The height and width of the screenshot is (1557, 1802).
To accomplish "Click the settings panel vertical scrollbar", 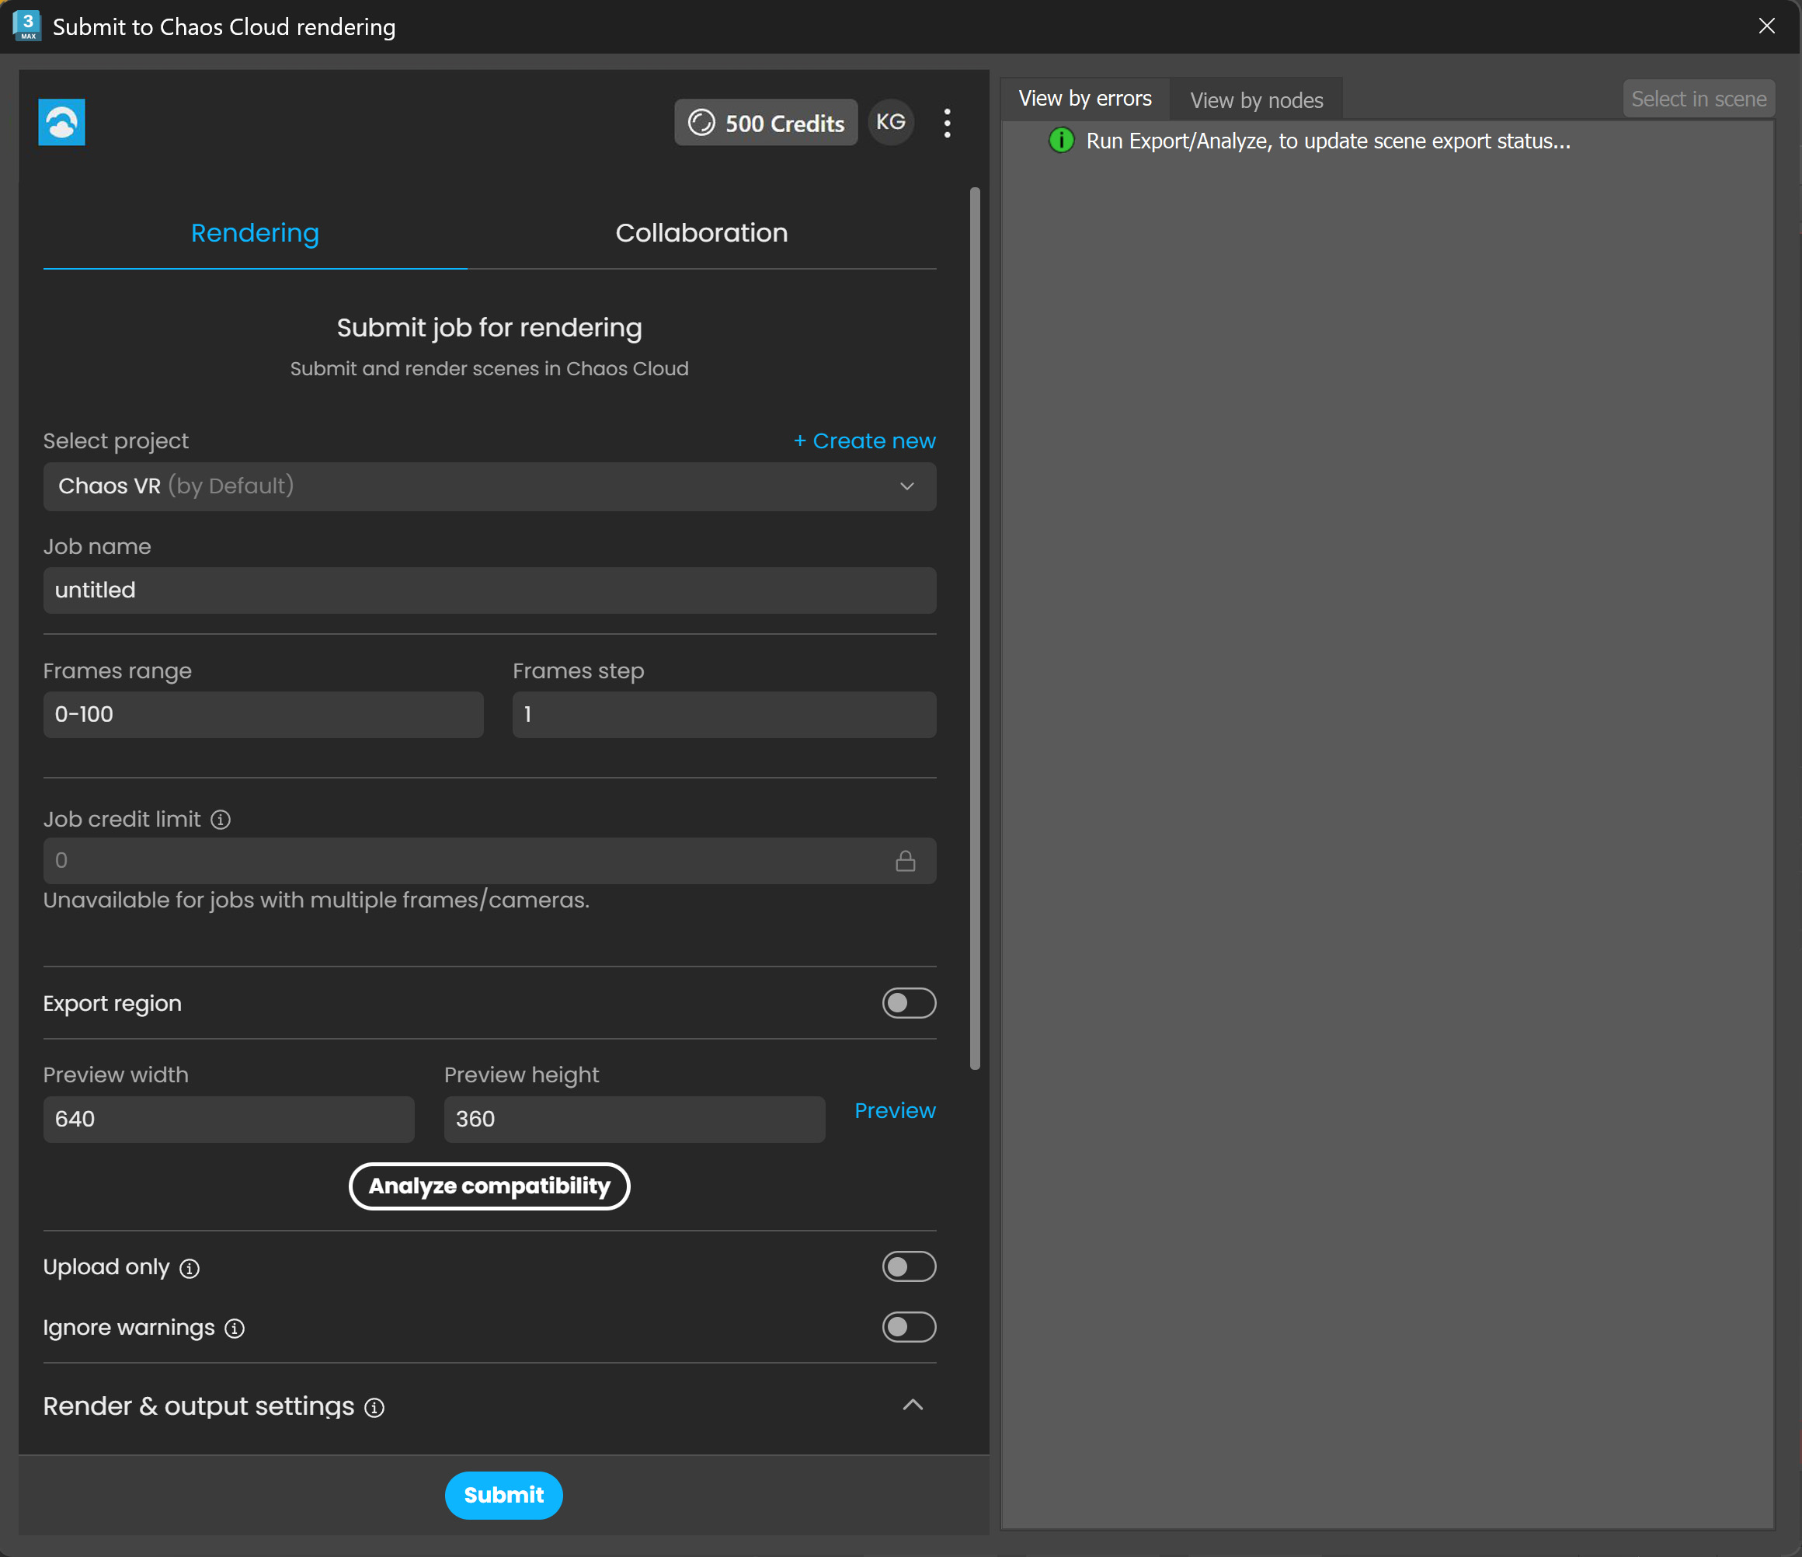I will pos(975,628).
